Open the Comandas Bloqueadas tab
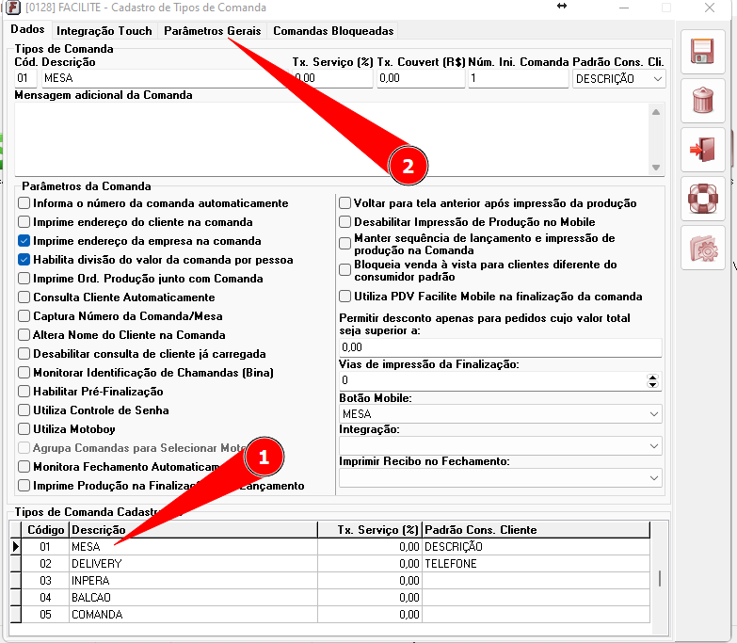Image resolution: width=737 pixels, height=643 pixels. (333, 30)
